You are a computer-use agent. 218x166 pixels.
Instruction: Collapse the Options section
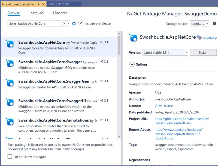pyautogui.click(x=132, y=64)
